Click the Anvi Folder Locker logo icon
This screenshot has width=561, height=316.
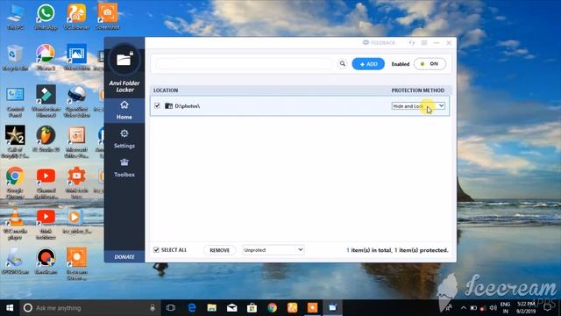click(x=124, y=60)
